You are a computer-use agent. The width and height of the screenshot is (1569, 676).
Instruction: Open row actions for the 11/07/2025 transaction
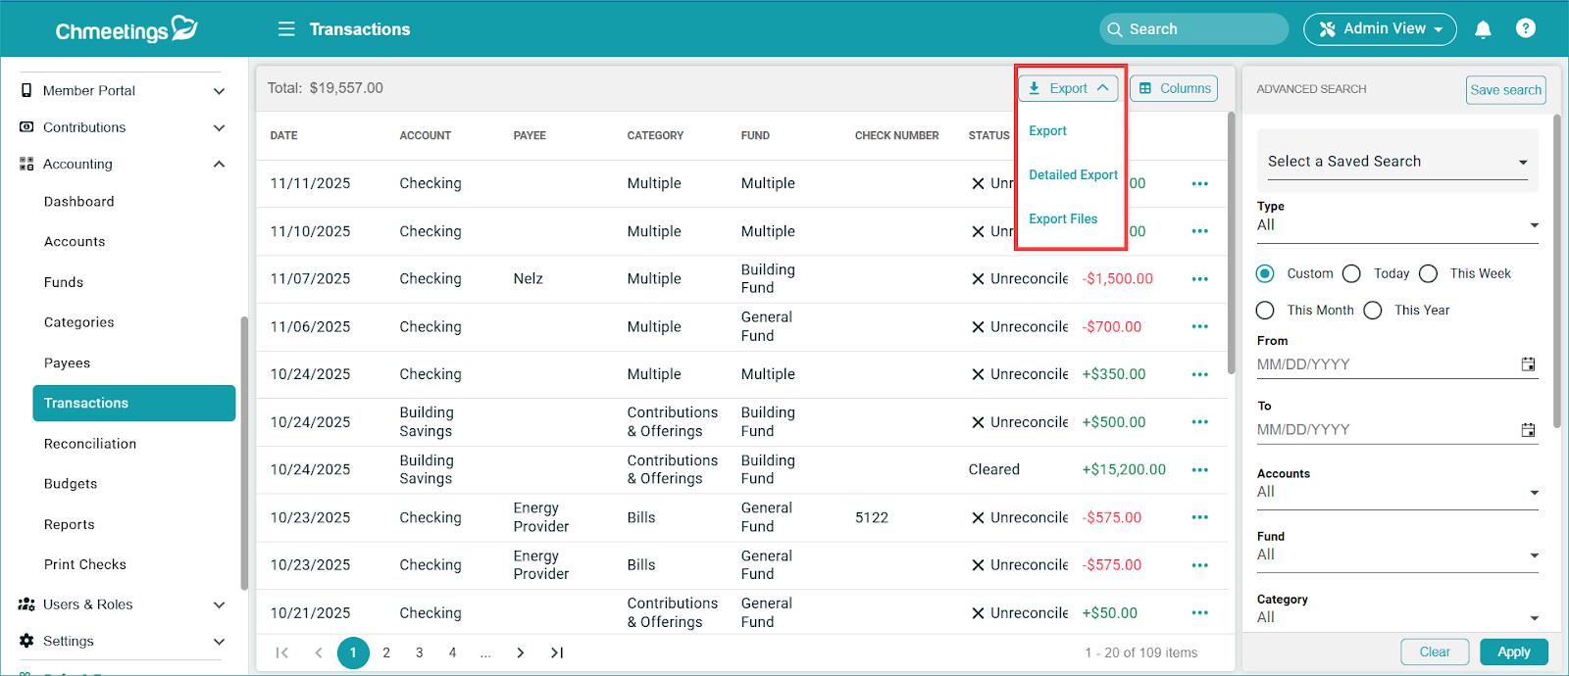point(1199,279)
